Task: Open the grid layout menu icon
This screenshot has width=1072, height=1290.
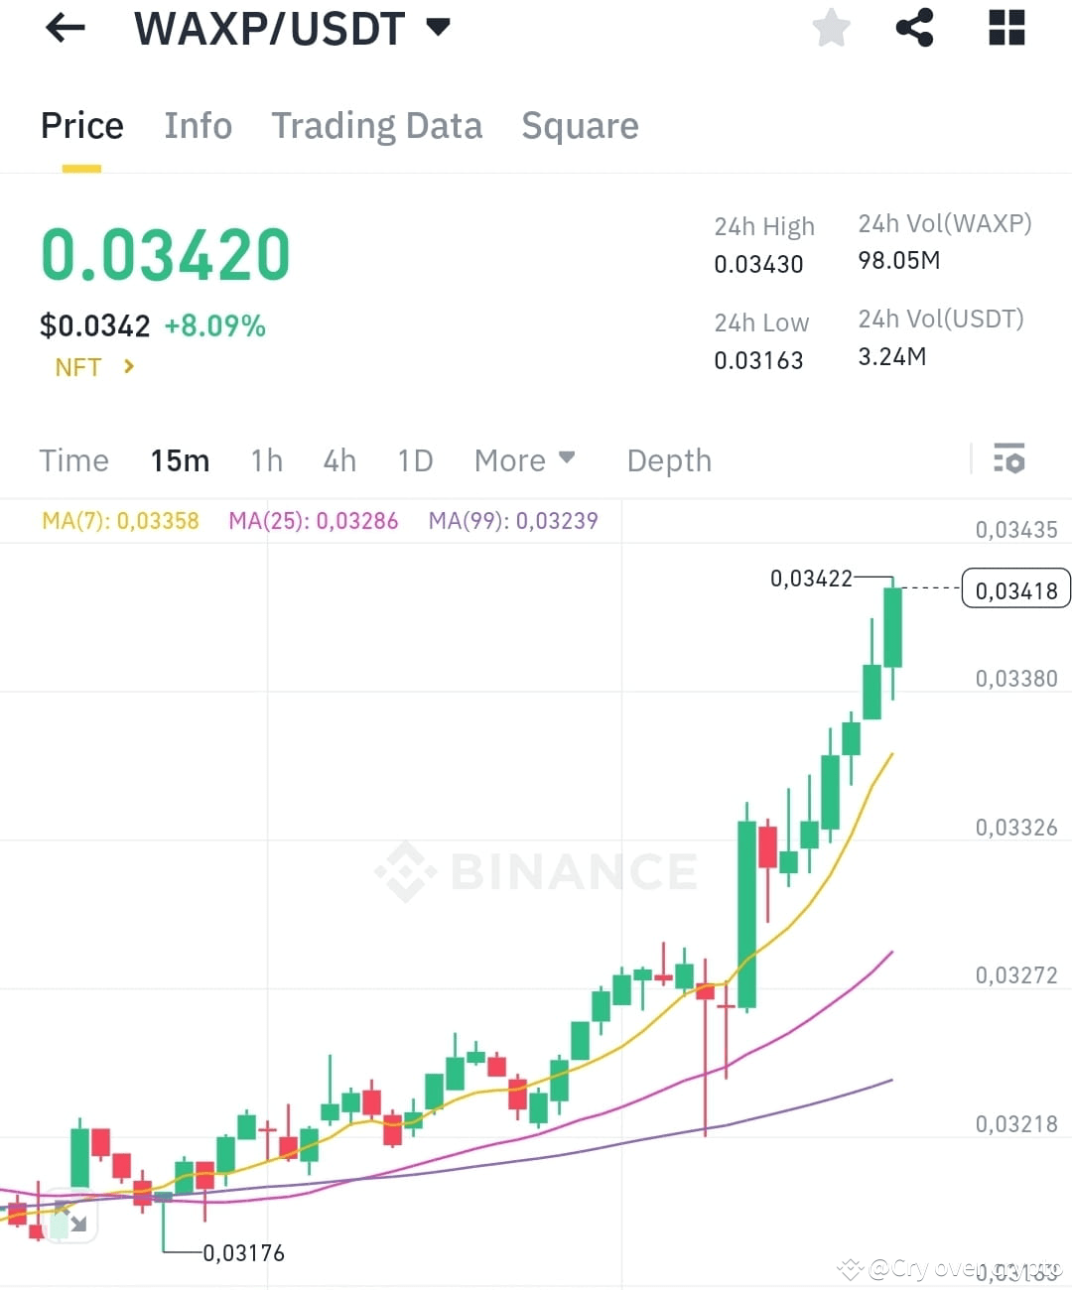Action: 1006,28
